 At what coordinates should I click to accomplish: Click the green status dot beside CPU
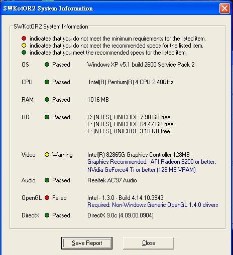pyautogui.click(x=47, y=82)
